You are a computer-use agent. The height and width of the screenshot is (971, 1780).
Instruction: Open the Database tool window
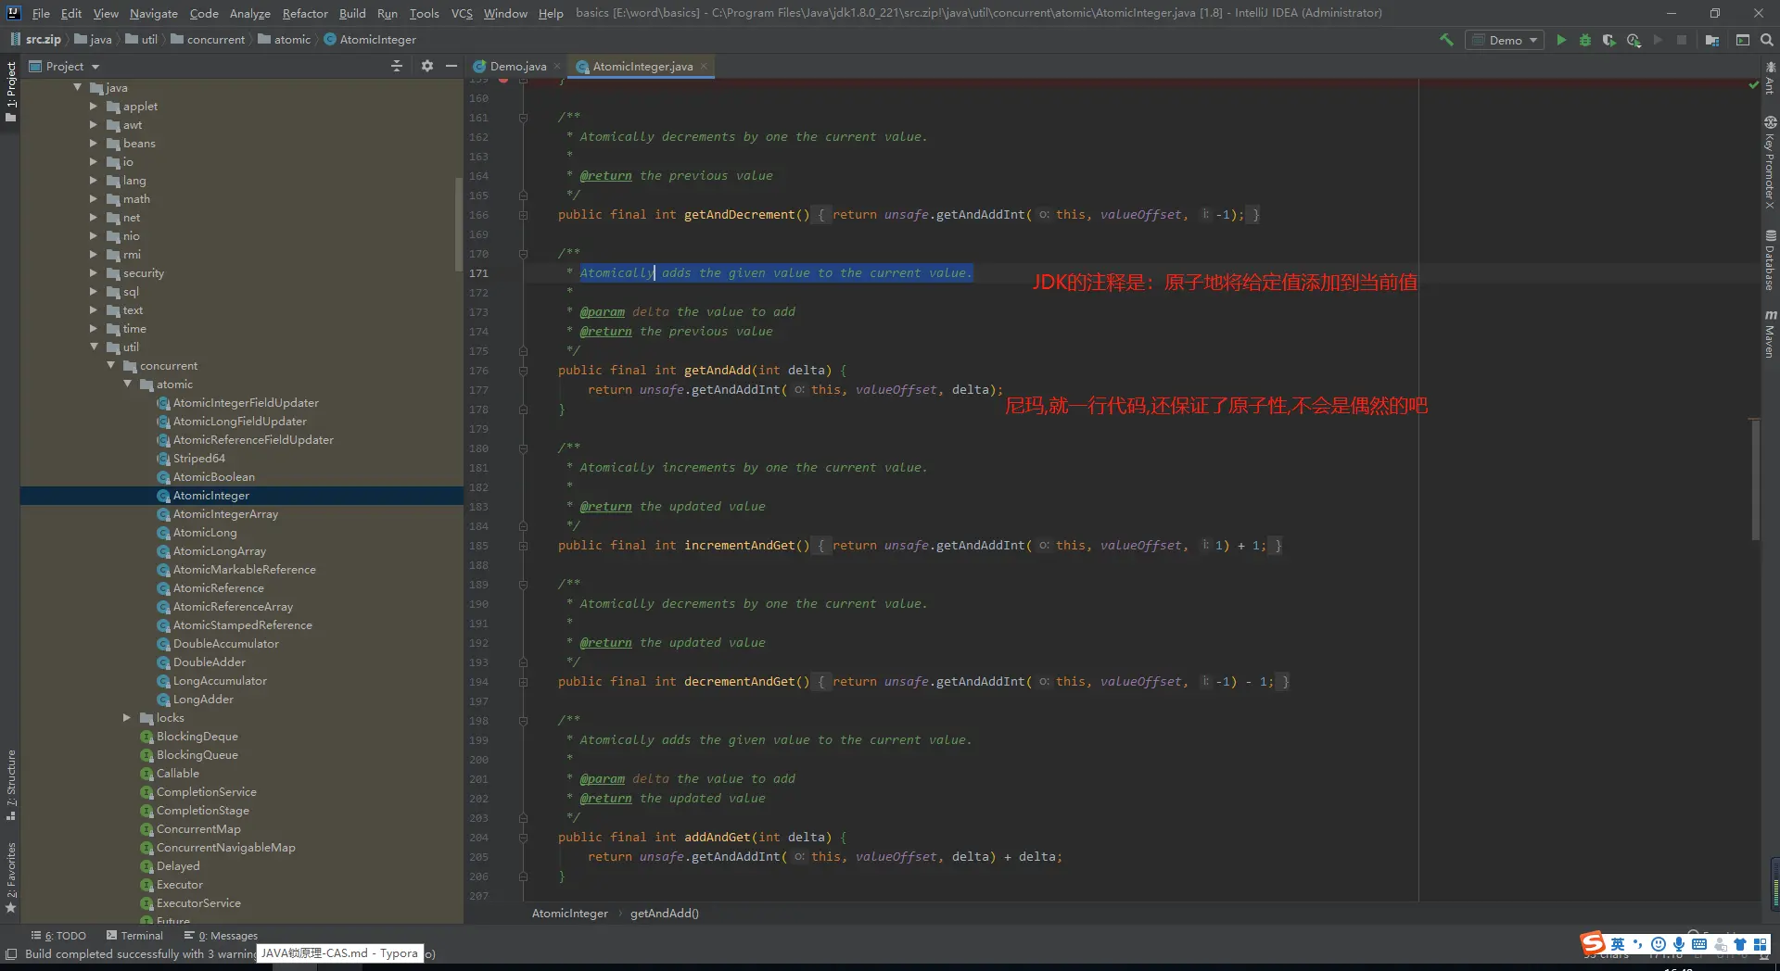(1770, 260)
